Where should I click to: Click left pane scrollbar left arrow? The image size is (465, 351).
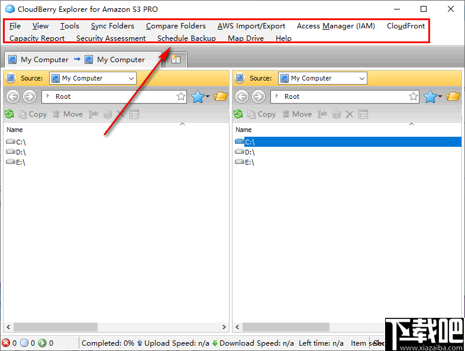coord(8,327)
